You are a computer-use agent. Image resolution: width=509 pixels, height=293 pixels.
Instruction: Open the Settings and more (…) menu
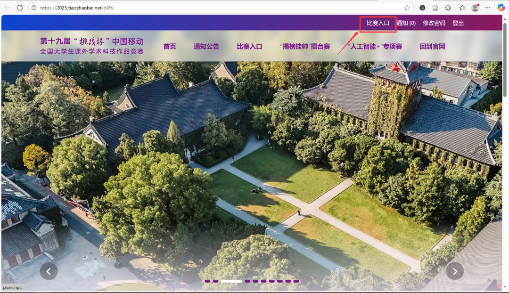(488, 8)
